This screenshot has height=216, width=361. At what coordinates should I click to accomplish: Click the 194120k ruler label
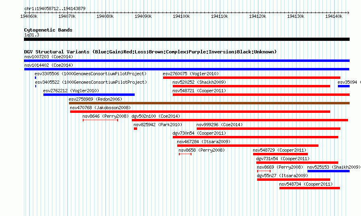point(258,16)
